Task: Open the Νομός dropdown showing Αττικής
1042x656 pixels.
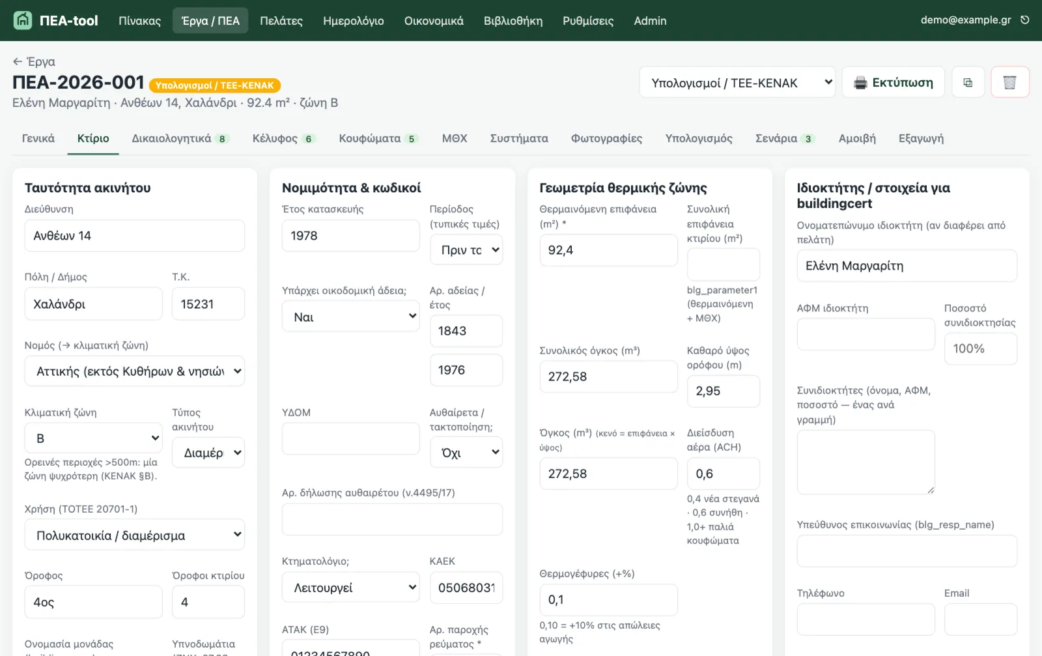Action: 135,371
